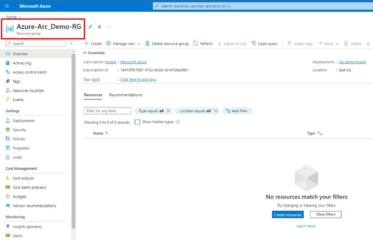Focus the sidebar Search box
The height and width of the screenshot is (240, 373).
point(36,44)
